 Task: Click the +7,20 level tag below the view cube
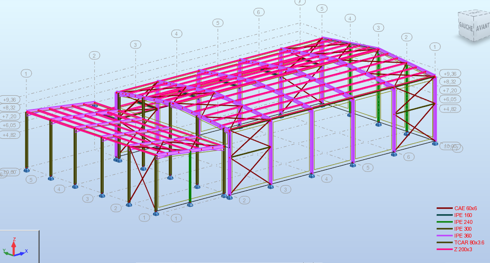pos(450,90)
